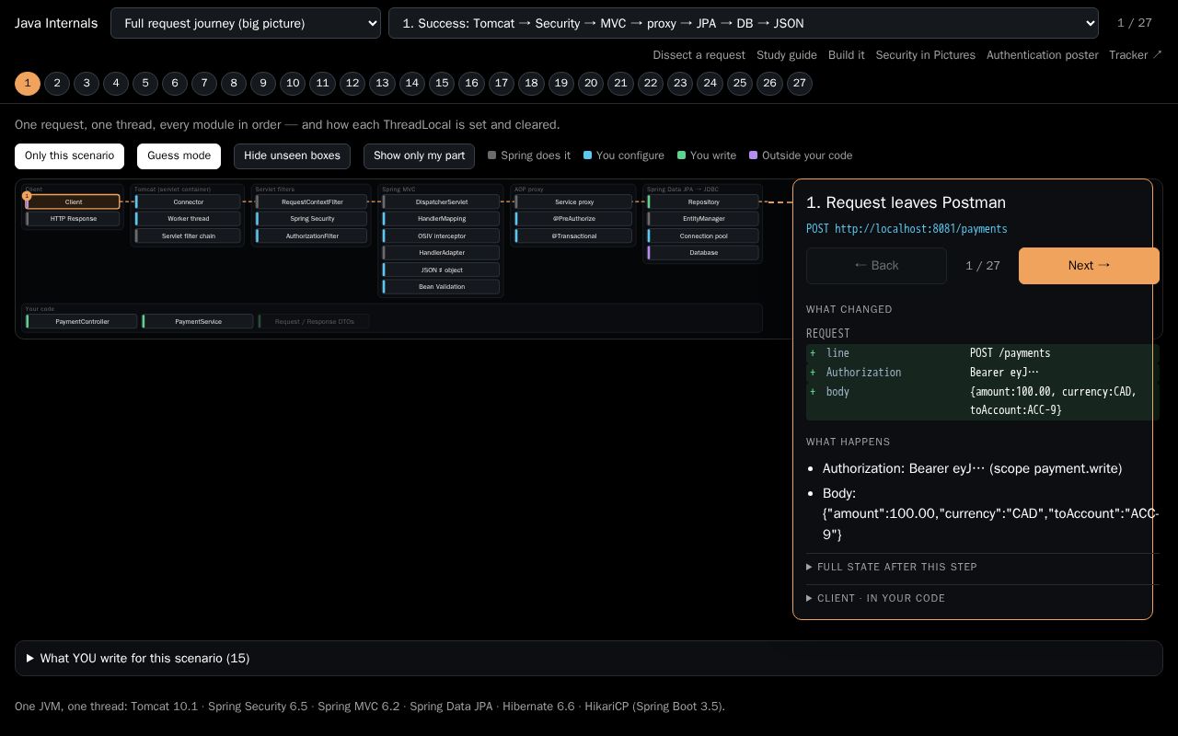Select the Bean Validation box
Screen dimensions: 1178x736
441,286
